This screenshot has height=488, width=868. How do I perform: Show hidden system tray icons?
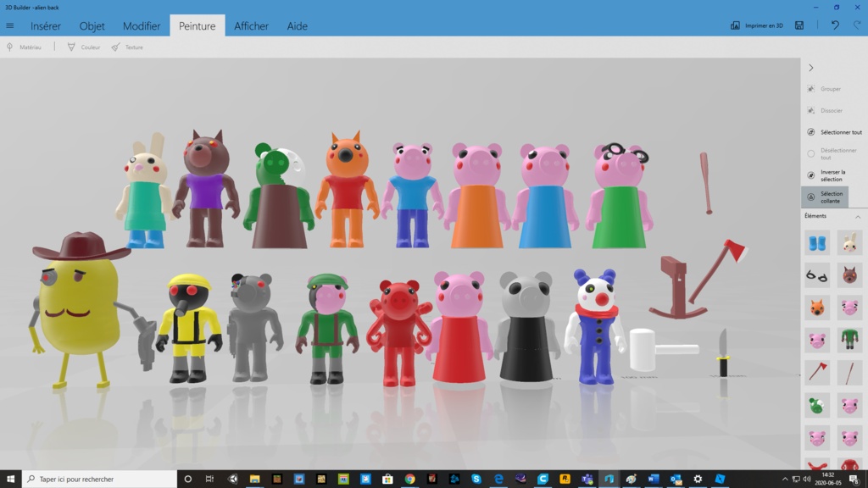point(785,480)
